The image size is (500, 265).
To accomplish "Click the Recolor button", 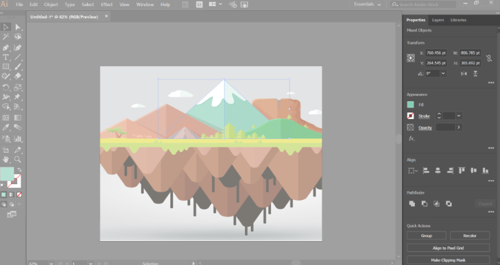I will [x=470, y=236].
